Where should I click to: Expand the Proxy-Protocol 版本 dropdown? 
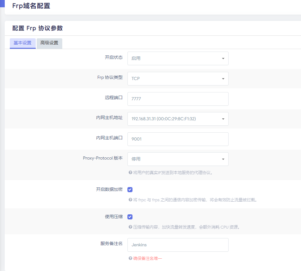[178, 159]
